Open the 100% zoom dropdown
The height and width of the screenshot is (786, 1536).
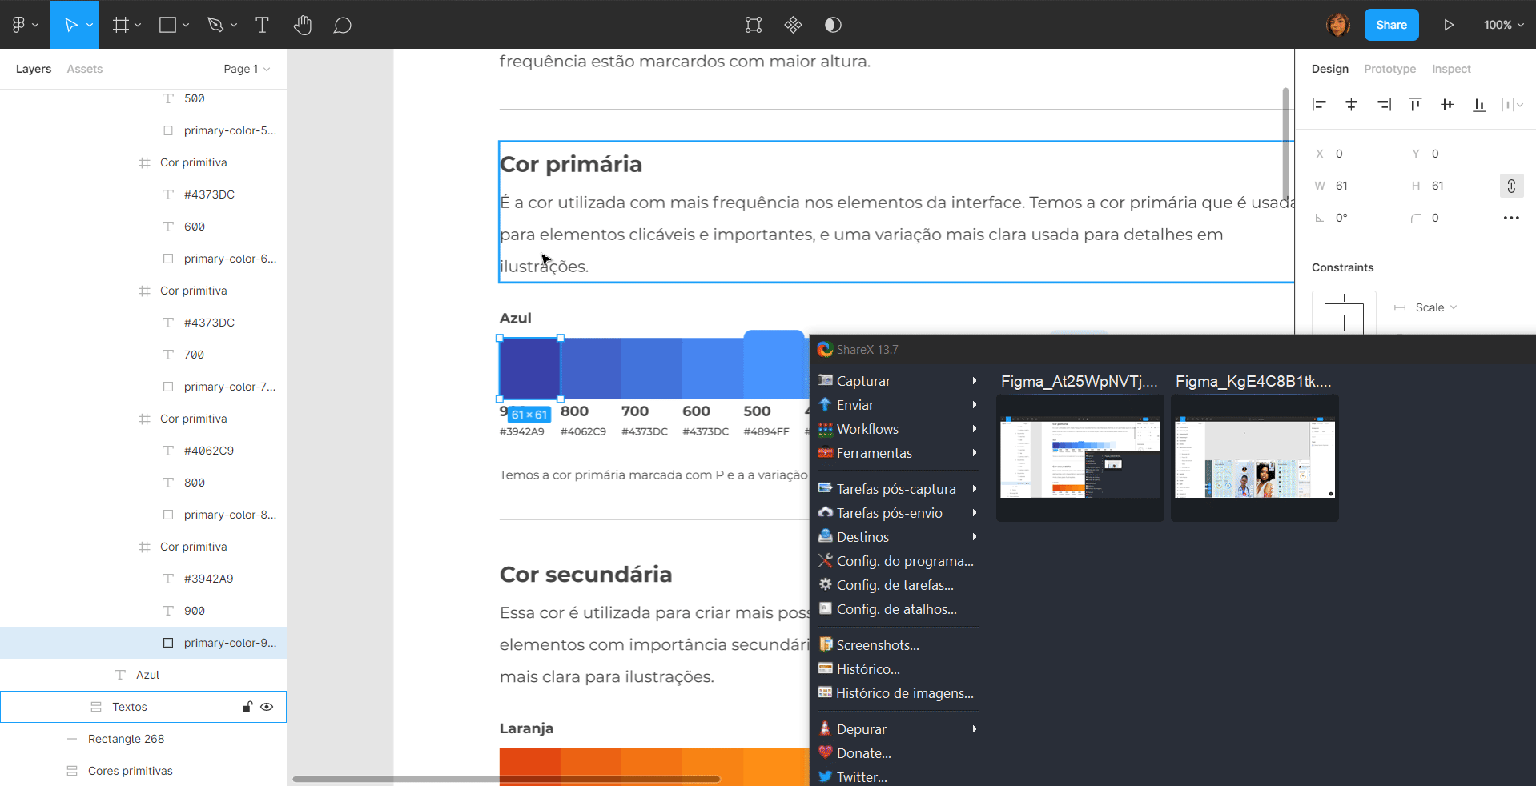(1503, 25)
